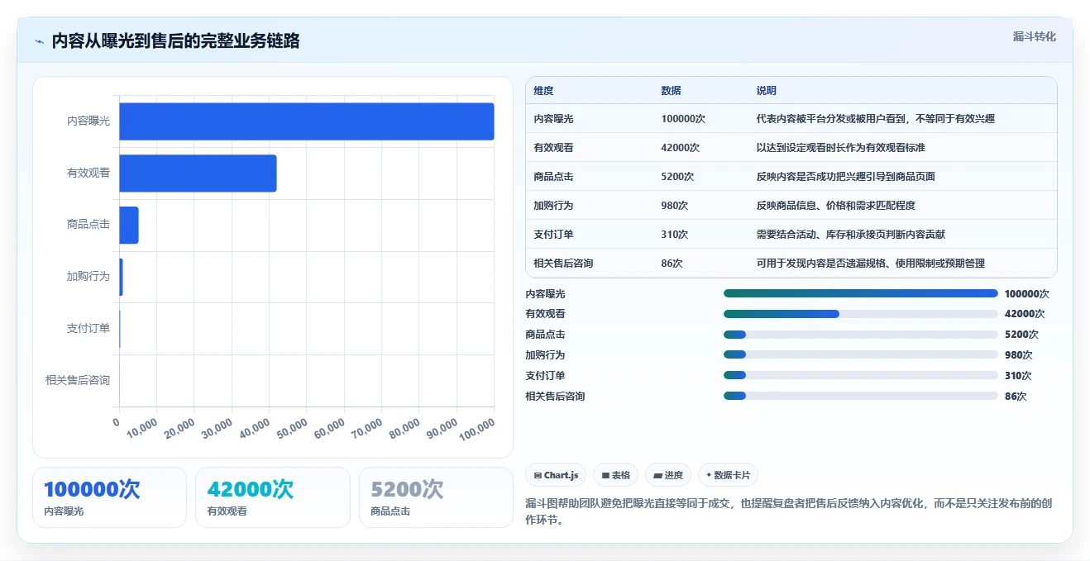This screenshot has width=1090, height=561.
Task: Click the 310次 progress list value
Action: click(x=1018, y=376)
